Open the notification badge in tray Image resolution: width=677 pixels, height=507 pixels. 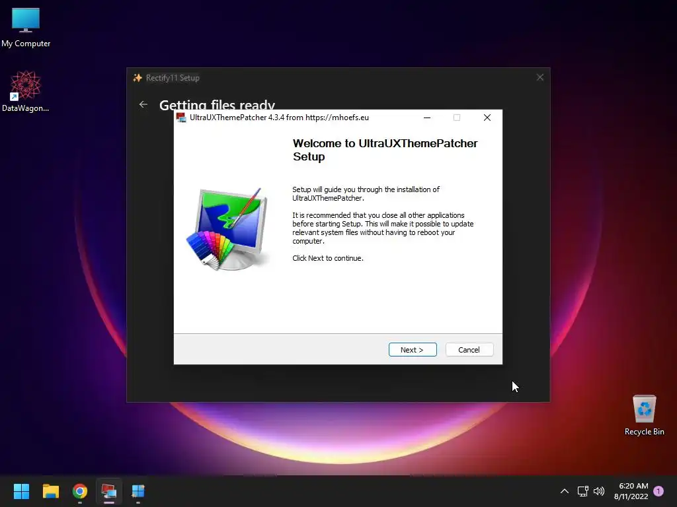click(x=658, y=490)
